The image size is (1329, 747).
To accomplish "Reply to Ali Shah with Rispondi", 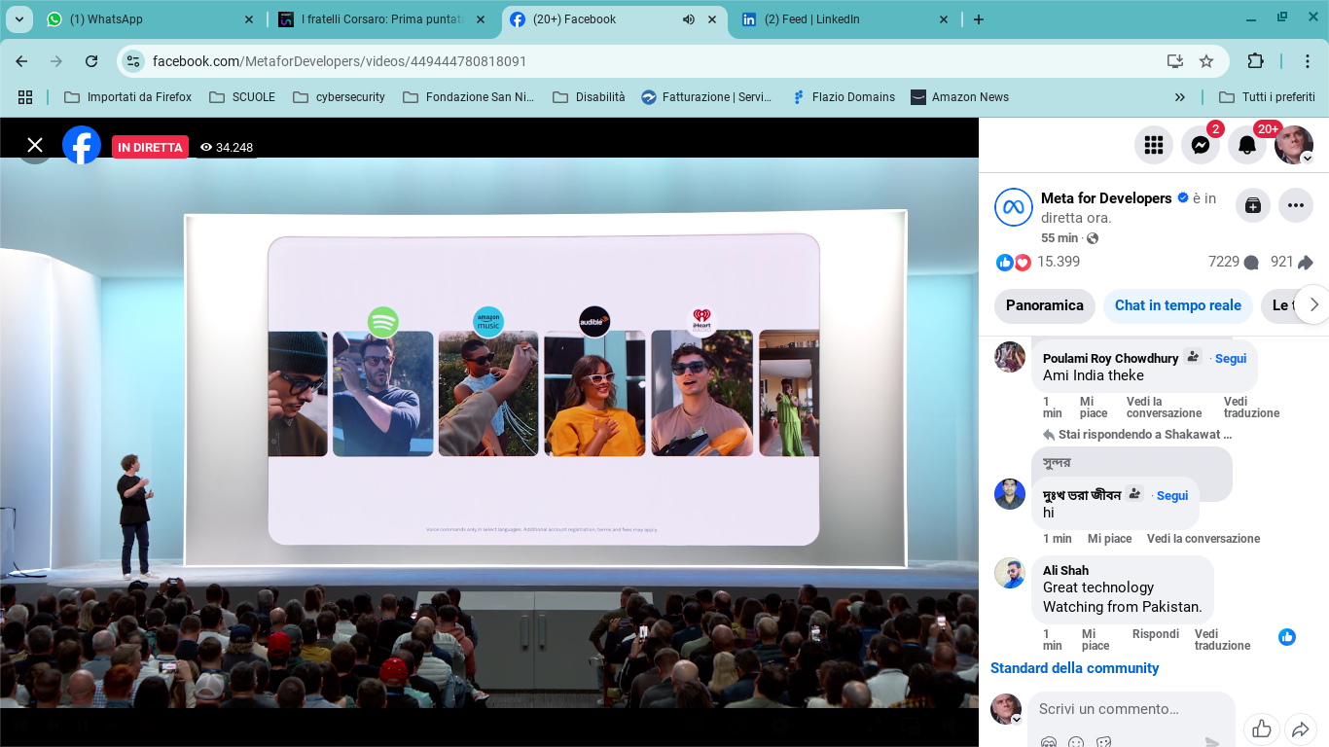I will [x=1156, y=634].
